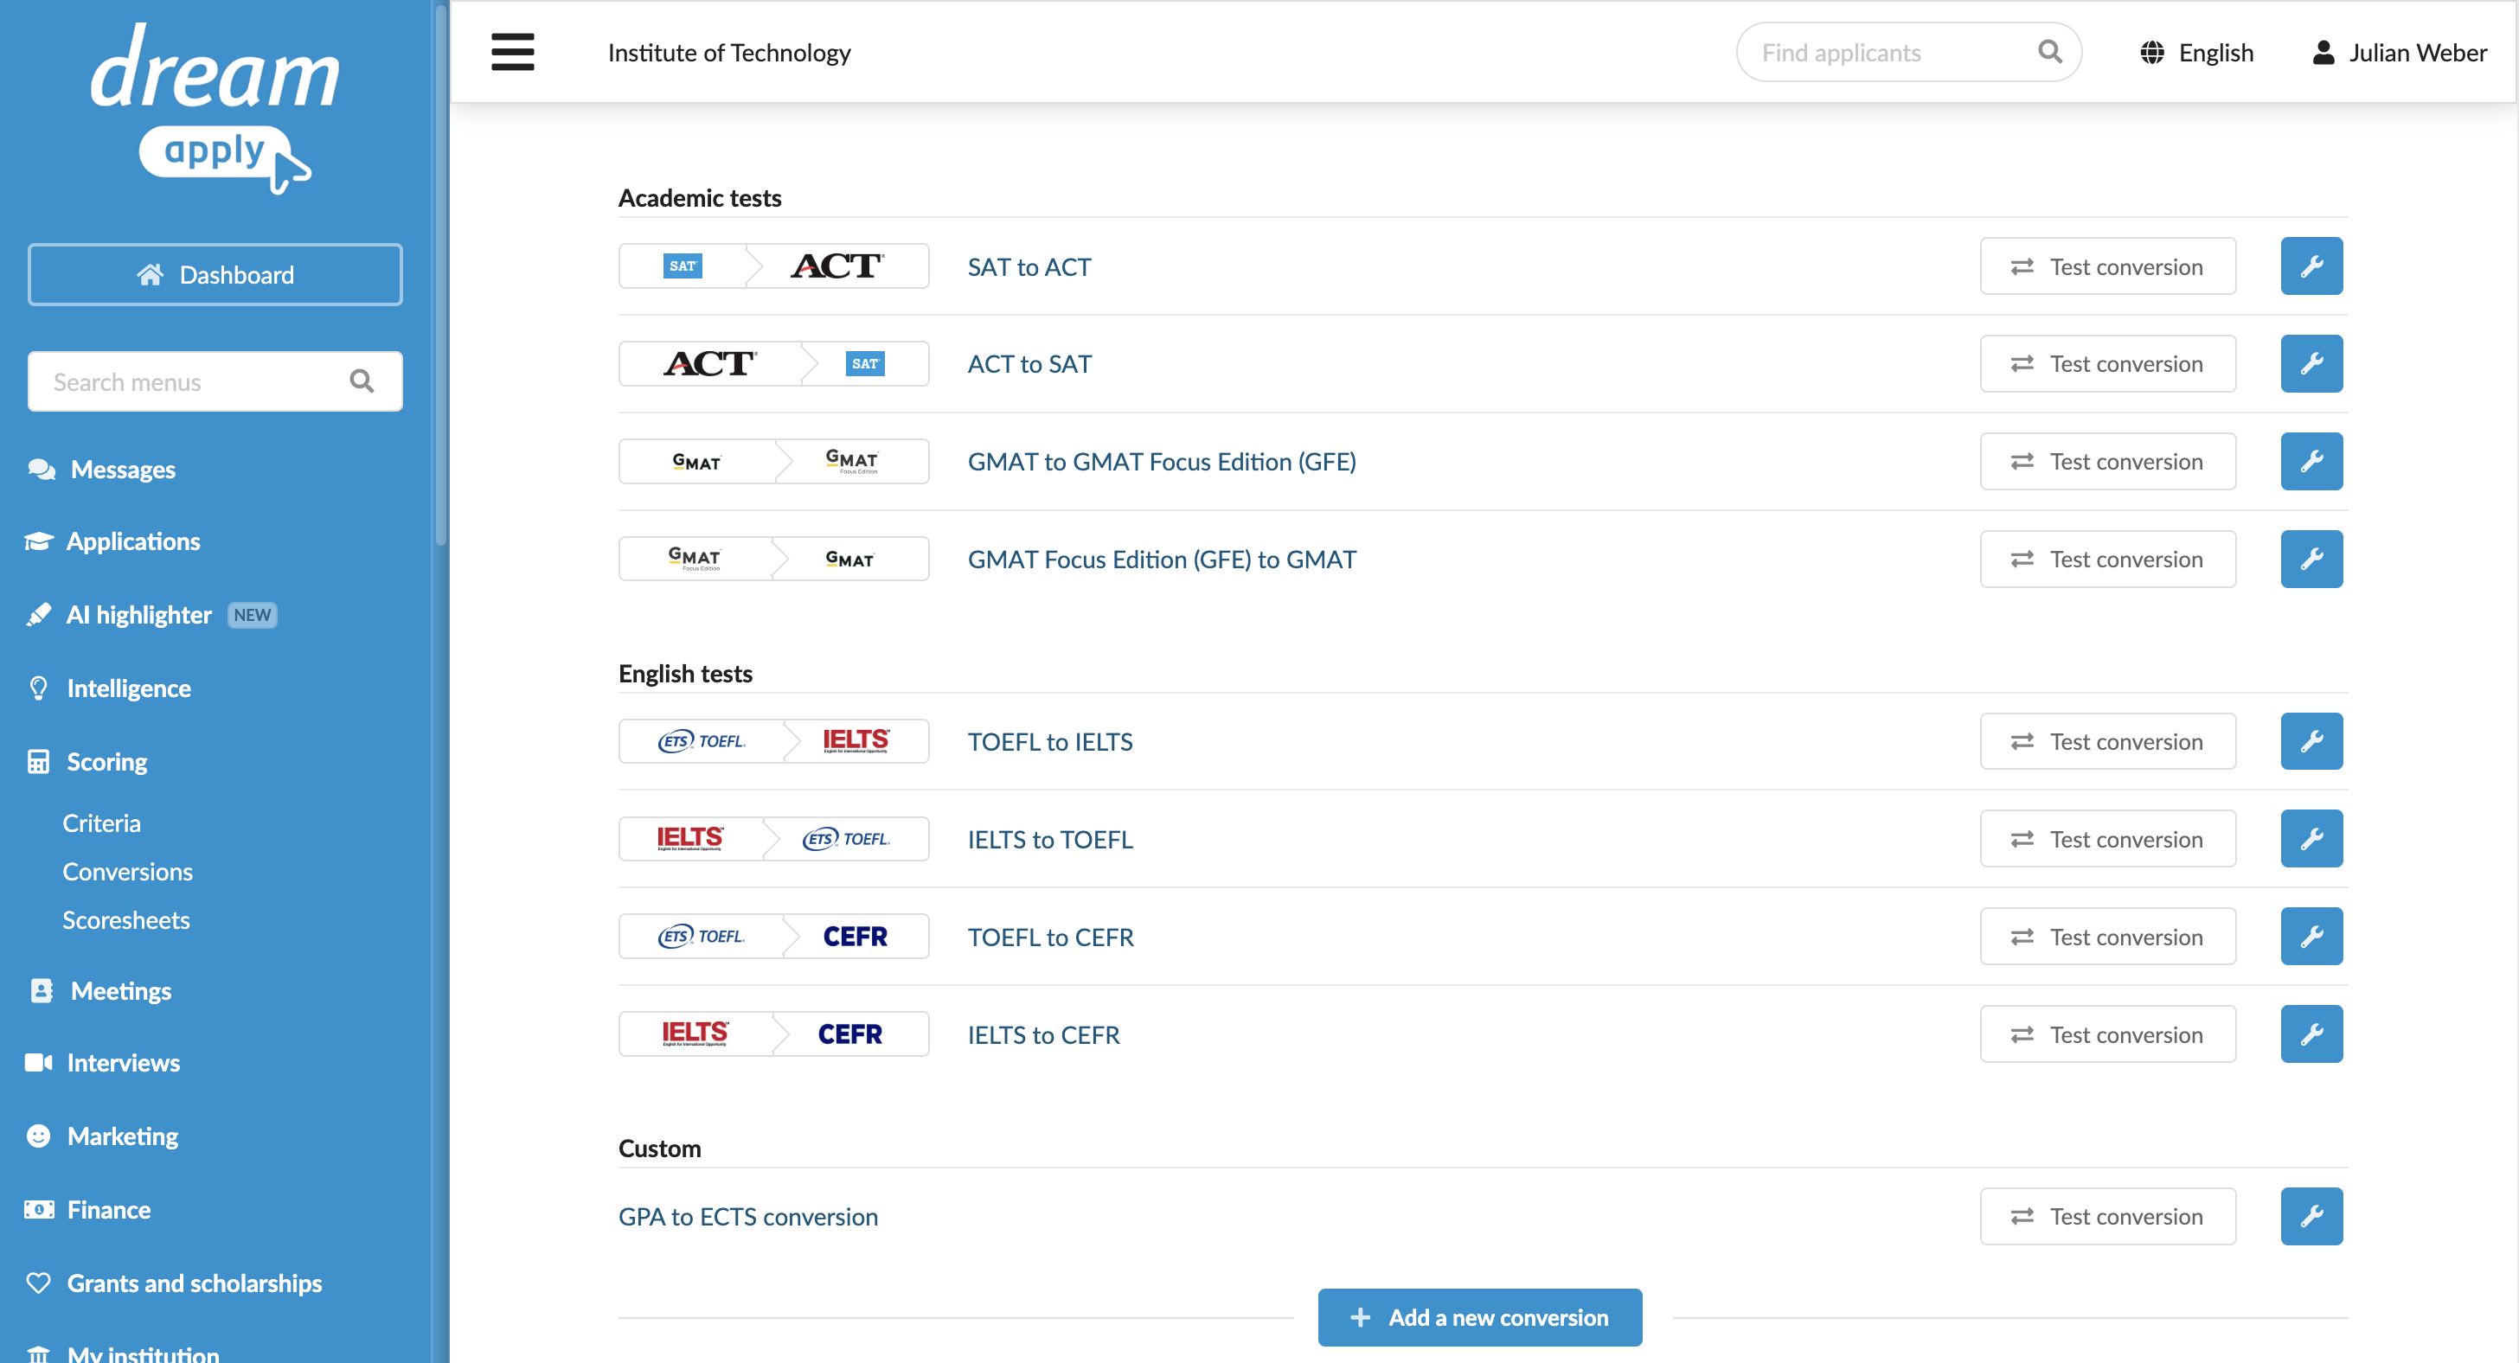Screen dimensions: 2519x1363
Task: Click Add a new conversion button
Action: click(1479, 1317)
